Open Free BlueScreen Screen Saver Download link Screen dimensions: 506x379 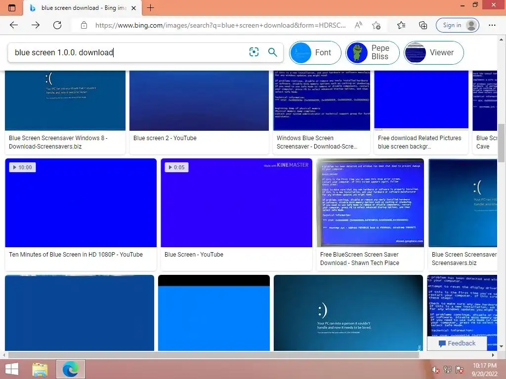coord(360,259)
